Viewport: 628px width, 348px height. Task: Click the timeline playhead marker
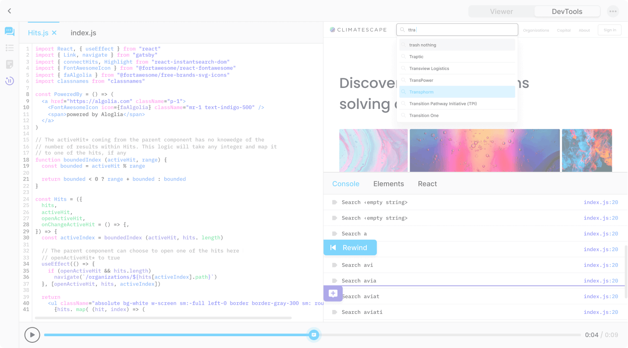pos(314,335)
